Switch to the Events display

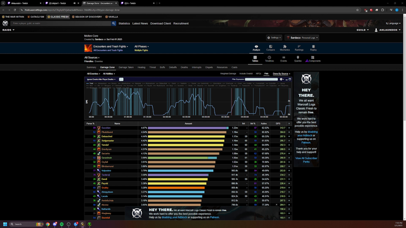click(284, 59)
